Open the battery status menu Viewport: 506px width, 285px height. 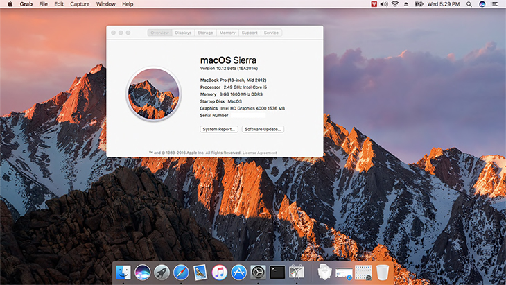pos(419,4)
